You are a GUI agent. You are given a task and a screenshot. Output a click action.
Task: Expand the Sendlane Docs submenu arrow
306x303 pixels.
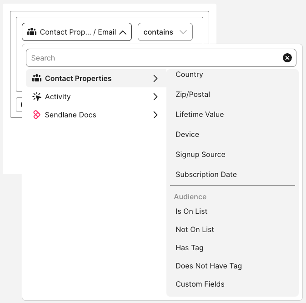click(x=156, y=115)
